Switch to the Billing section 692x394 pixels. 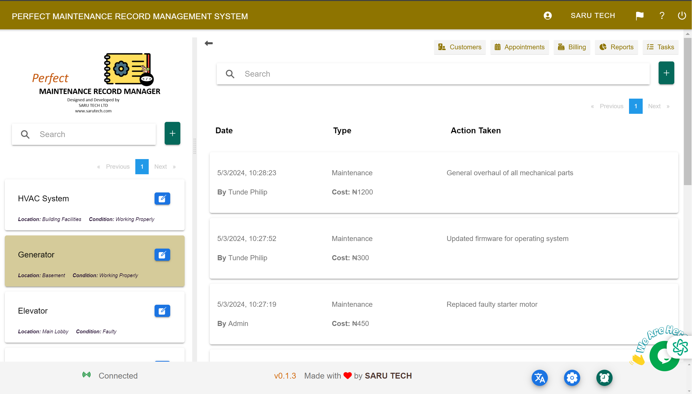[x=572, y=47]
